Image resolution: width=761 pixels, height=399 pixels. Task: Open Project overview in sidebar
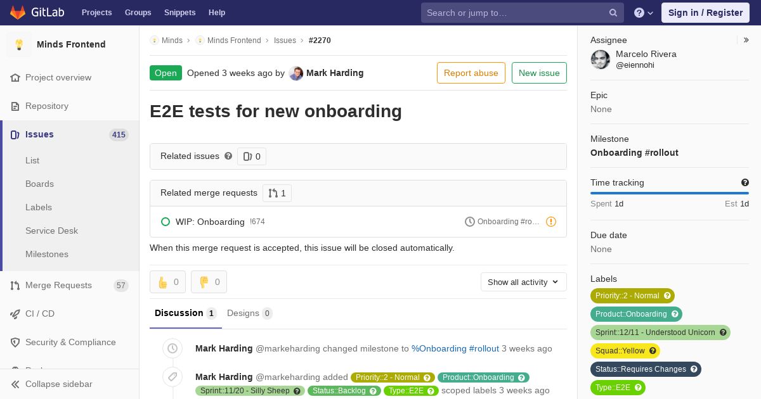click(x=58, y=77)
